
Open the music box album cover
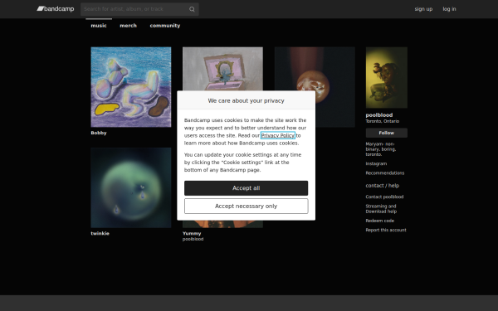pos(222,69)
